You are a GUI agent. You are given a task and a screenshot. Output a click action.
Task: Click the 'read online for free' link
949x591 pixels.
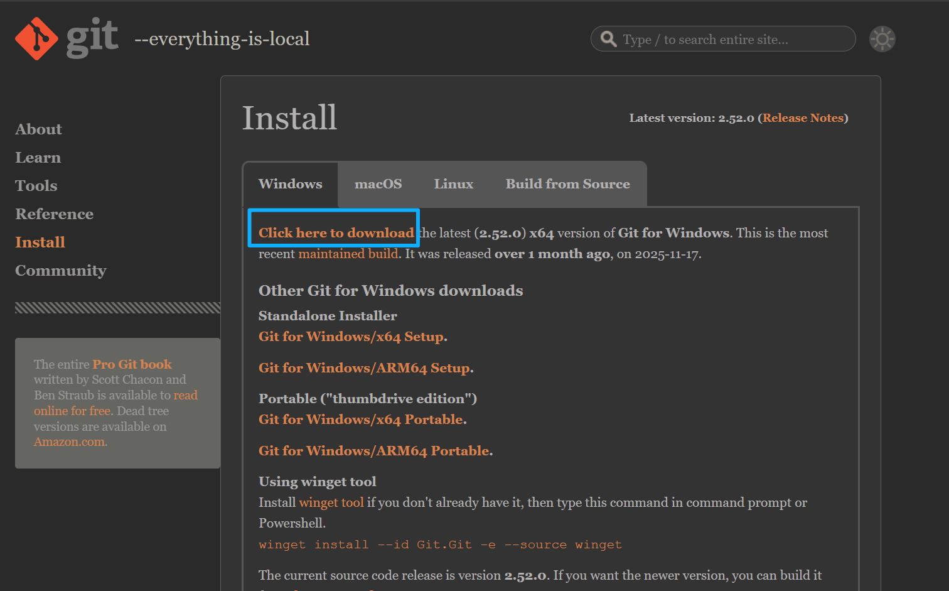tap(115, 403)
